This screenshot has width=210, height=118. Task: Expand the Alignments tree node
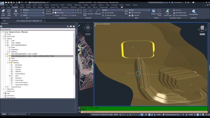pos(3,89)
